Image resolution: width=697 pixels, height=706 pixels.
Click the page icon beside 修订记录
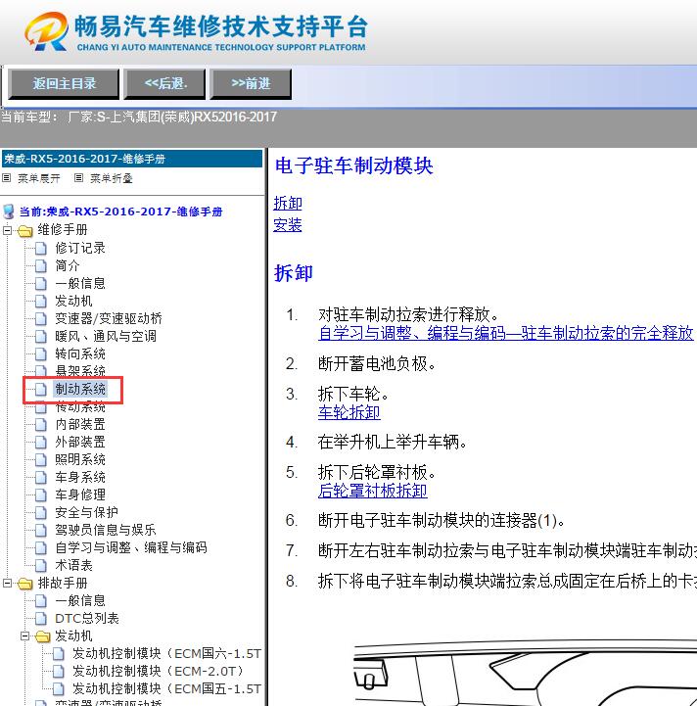41,248
